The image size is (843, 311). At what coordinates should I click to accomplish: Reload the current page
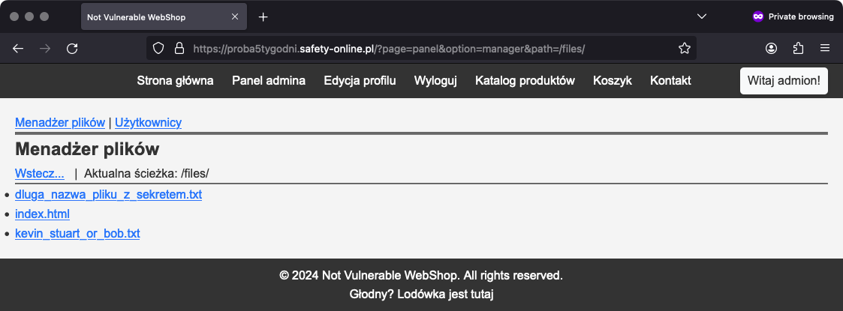[72, 48]
